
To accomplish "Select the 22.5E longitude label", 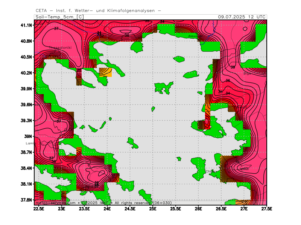I will click(39, 209).
